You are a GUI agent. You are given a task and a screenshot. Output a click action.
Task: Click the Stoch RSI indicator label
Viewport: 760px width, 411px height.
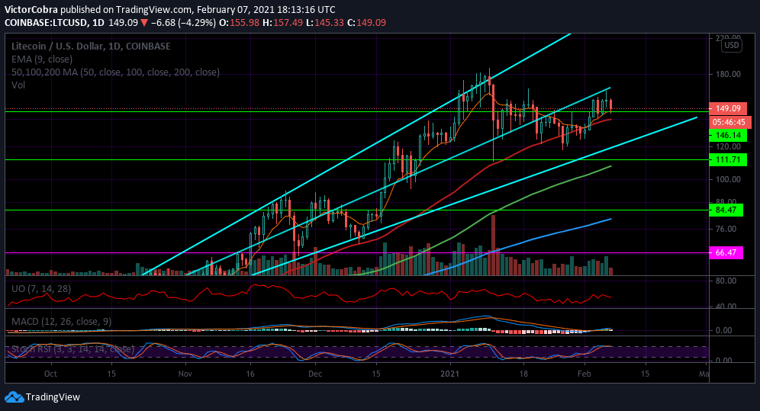72,349
